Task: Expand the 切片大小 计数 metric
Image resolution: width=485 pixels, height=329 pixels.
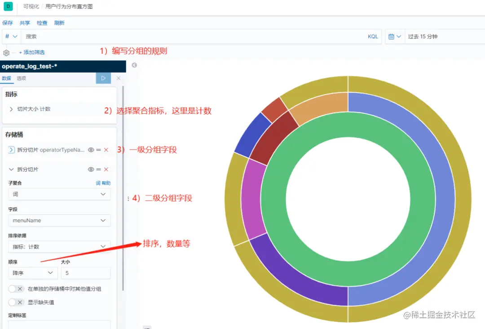Action: pos(11,109)
